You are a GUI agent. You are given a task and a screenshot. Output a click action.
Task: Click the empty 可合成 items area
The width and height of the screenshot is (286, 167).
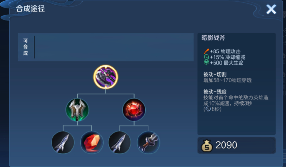[x=114, y=47]
